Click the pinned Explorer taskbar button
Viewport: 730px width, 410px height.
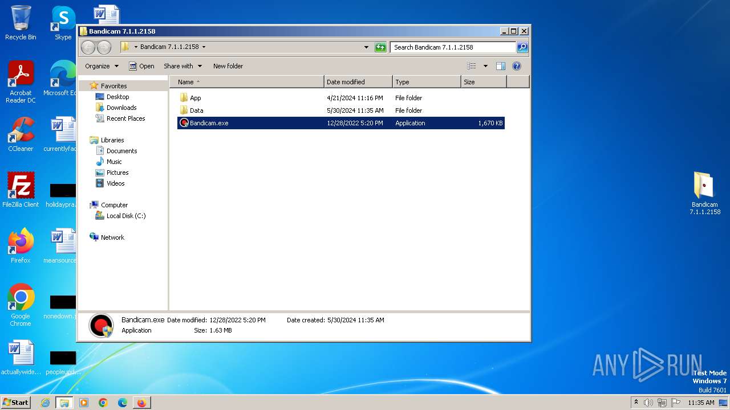tap(64, 403)
